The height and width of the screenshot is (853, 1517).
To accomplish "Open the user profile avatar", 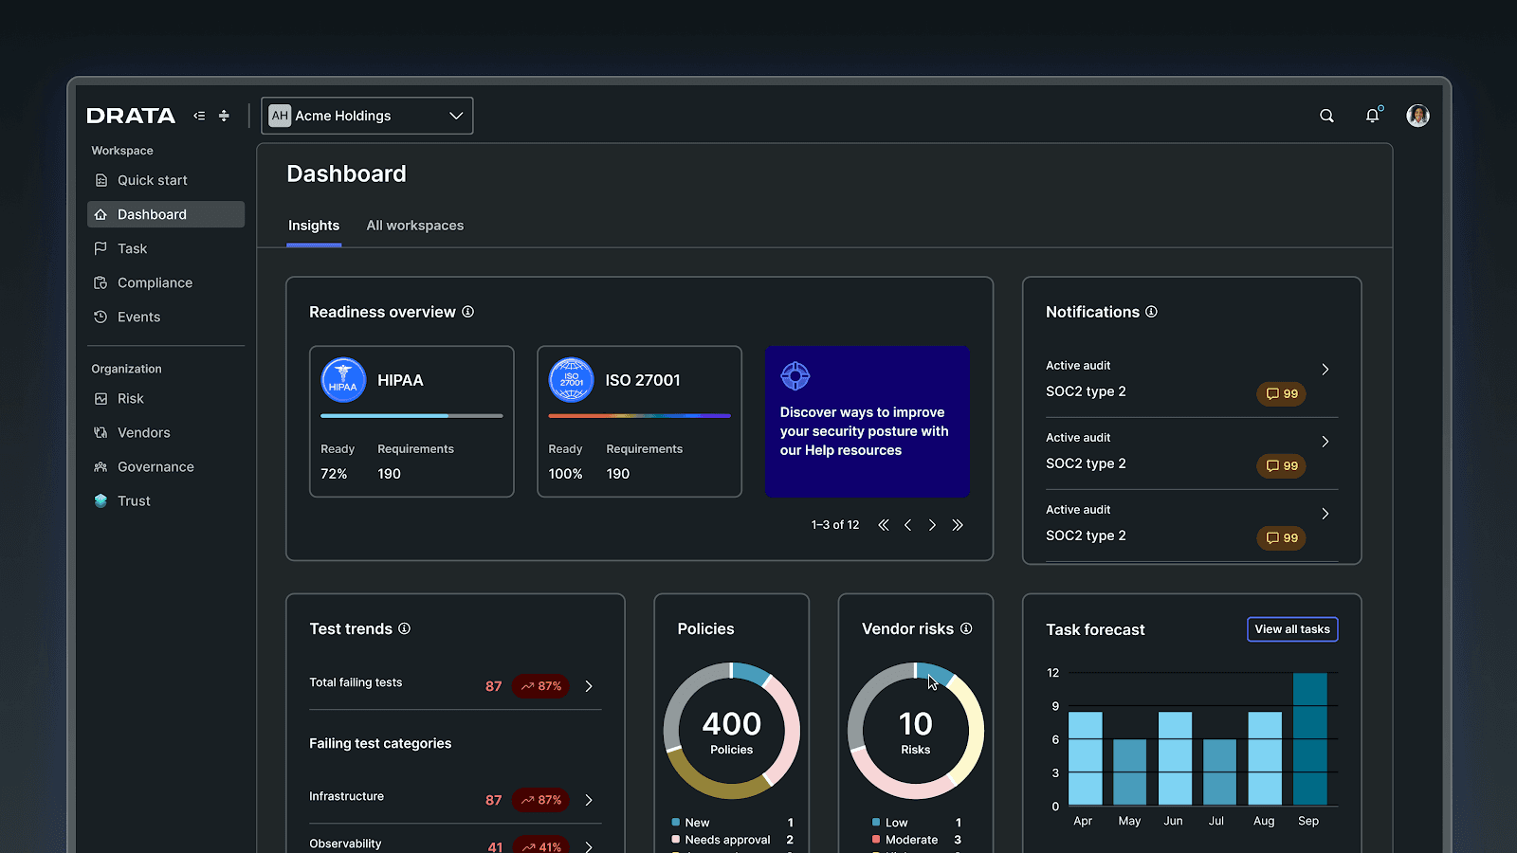I will pyautogui.click(x=1417, y=116).
